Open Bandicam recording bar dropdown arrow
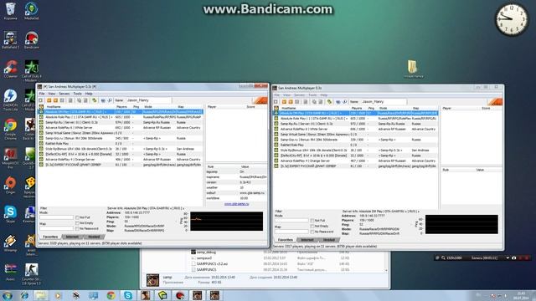The width and height of the screenshot is (536, 301). pos(508,258)
